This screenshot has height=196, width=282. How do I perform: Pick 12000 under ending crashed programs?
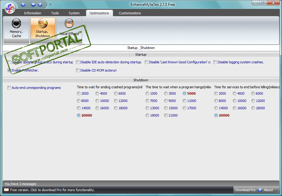121,101
